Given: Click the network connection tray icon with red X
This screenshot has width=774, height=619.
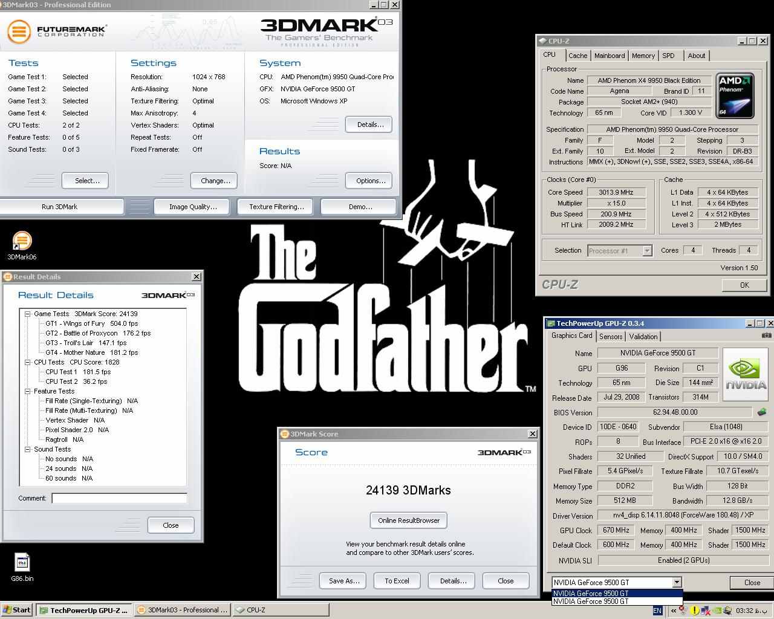Looking at the screenshot, I should [x=706, y=611].
